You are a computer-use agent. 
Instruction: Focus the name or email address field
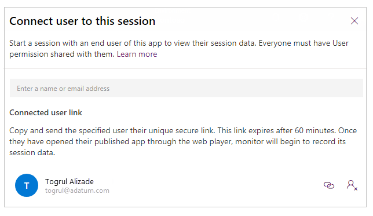pos(186,88)
